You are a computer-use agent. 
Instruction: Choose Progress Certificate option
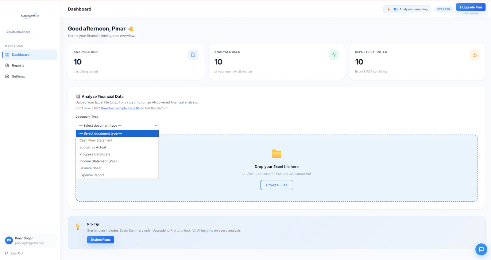pos(117,154)
